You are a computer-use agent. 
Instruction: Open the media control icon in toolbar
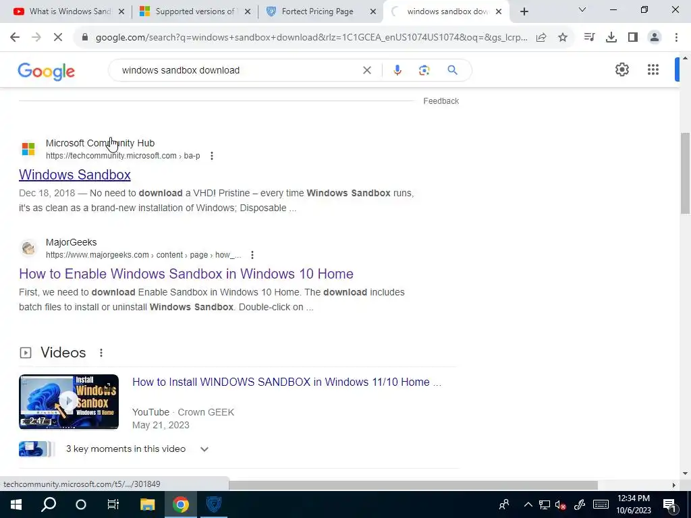click(589, 38)
